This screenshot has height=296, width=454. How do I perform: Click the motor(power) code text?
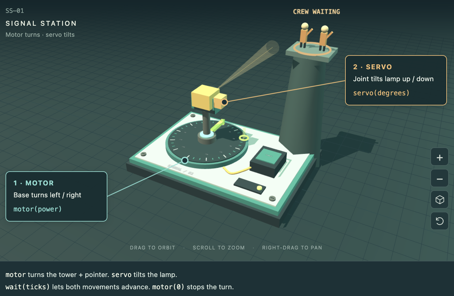(x=37, y=209)
